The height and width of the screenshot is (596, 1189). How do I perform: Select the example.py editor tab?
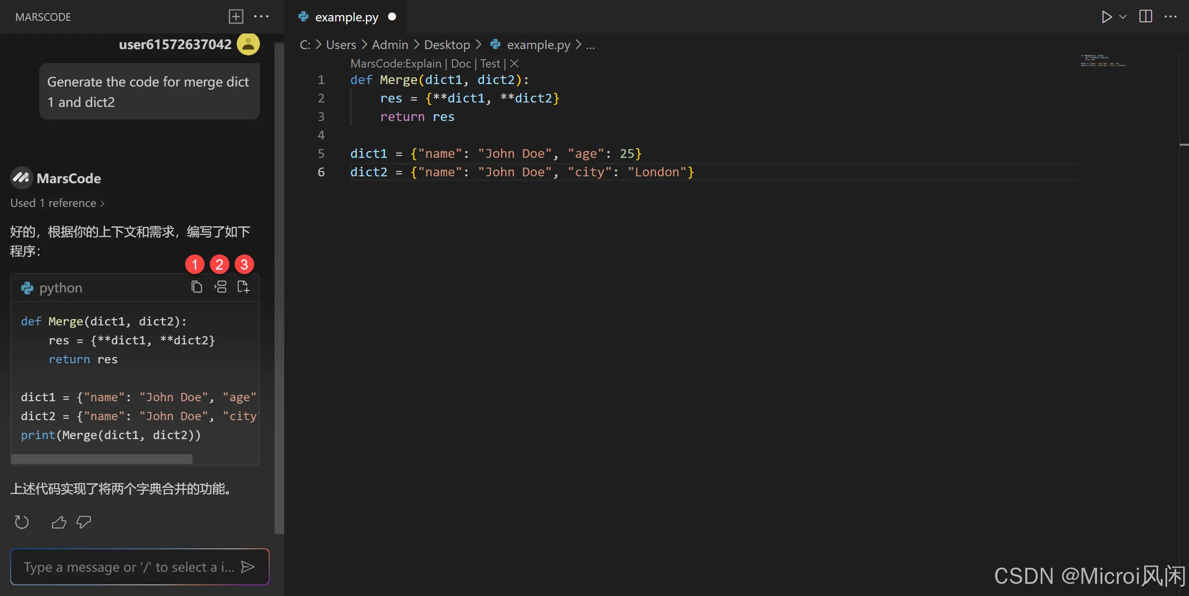point(346,17)
